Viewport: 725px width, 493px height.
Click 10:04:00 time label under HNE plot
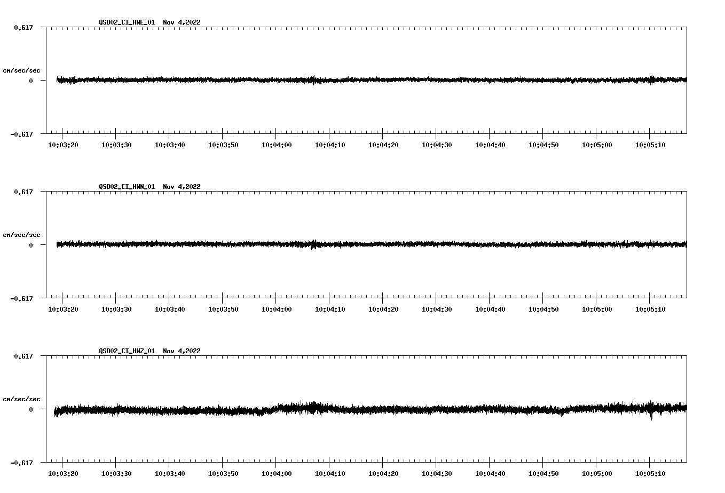(277, 145)
